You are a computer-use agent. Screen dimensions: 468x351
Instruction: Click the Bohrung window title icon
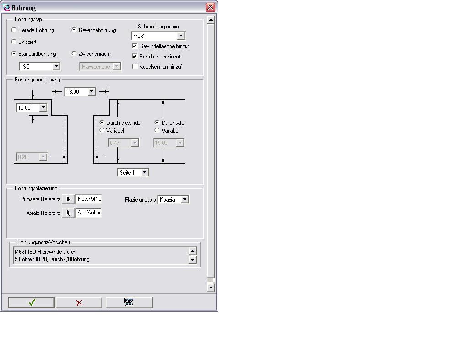coord(6,7)
